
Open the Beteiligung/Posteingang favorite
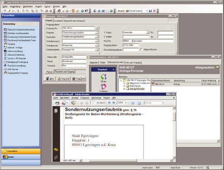[16, 62]
